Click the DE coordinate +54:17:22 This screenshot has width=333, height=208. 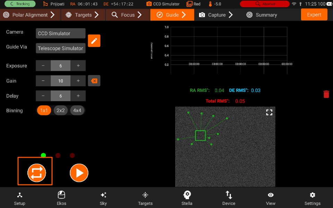pyautogui.click(x=122, y=4)
